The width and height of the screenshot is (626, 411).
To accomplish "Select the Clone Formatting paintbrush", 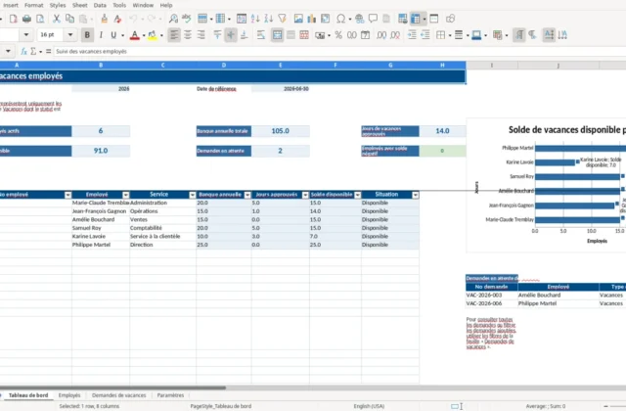I will pos(105,19).
